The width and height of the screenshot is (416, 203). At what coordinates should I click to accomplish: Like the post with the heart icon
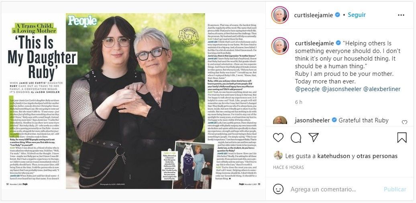point(278,137)
